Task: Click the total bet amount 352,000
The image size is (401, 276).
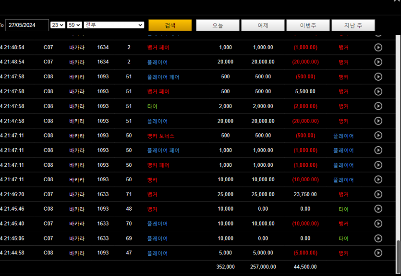Action: pos(225,267)
